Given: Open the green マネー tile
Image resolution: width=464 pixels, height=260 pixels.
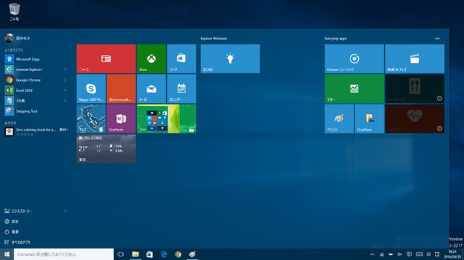Looking at the screenshot, I should coord(354,89).
